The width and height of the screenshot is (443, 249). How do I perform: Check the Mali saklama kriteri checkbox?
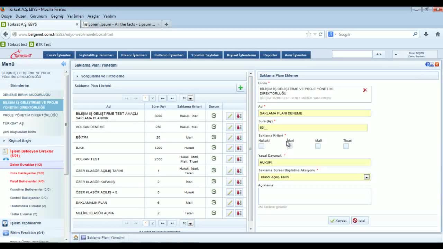(x=318, y=146)
